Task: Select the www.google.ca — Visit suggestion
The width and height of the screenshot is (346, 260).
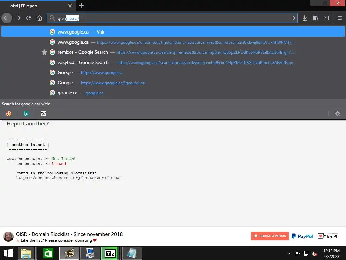Action: tap(173, 32)
